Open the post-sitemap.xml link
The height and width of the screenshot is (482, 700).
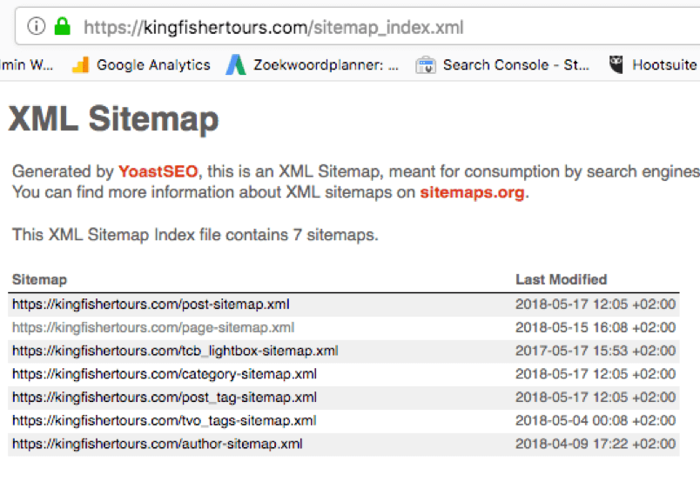pos(151,305)
